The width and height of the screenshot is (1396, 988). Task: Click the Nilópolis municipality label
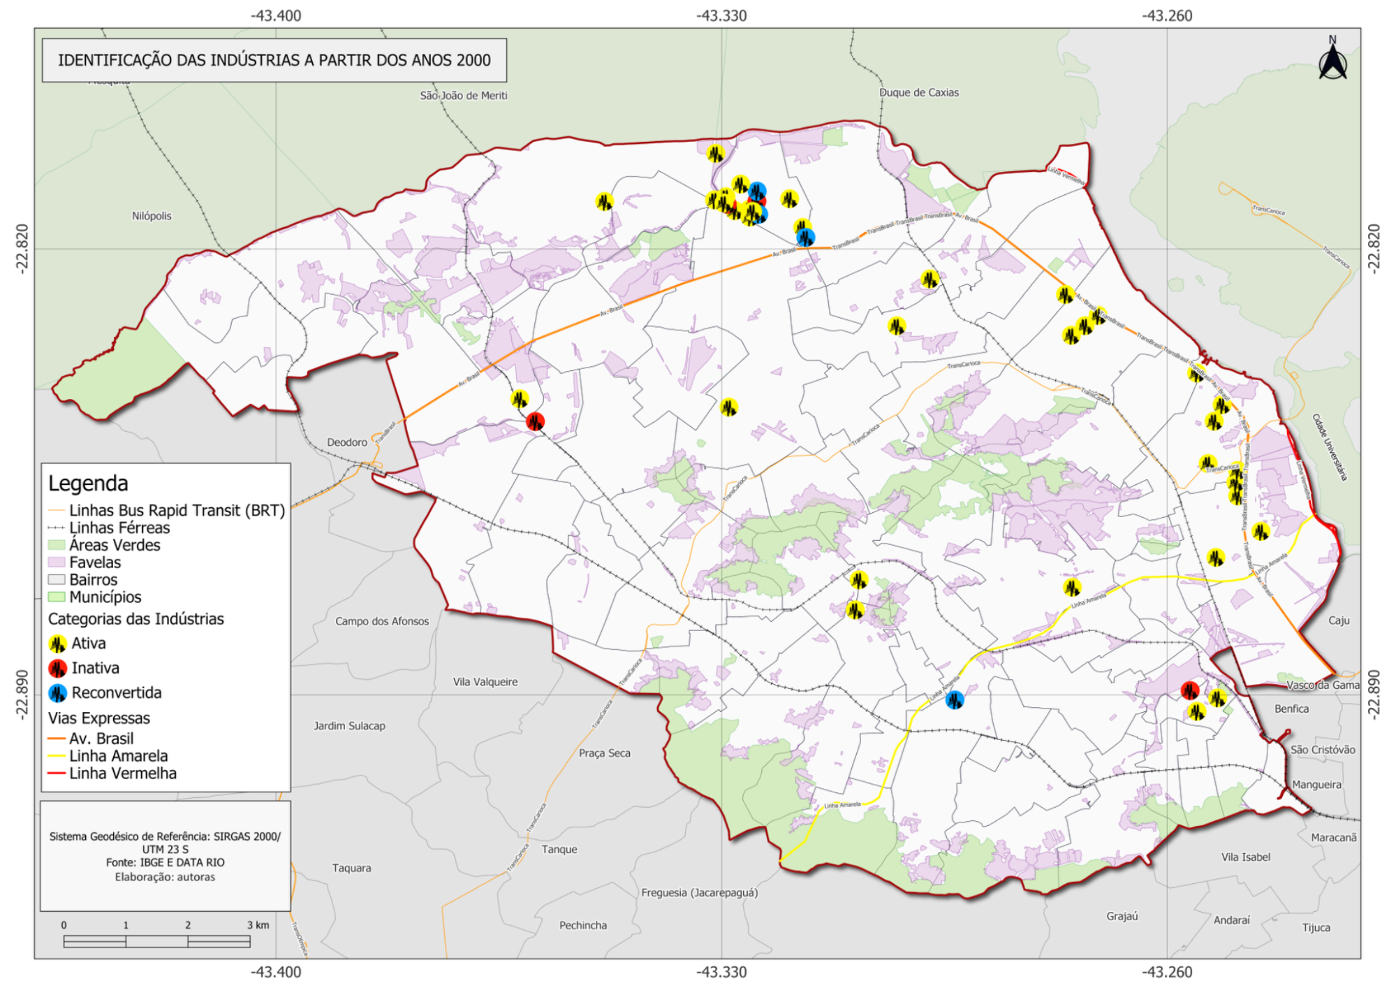point(152,216)
